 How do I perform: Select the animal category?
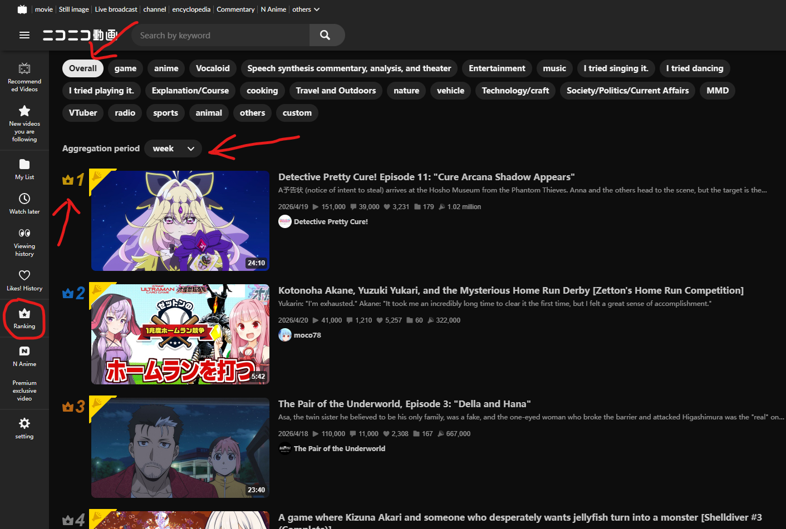[209, 113]
